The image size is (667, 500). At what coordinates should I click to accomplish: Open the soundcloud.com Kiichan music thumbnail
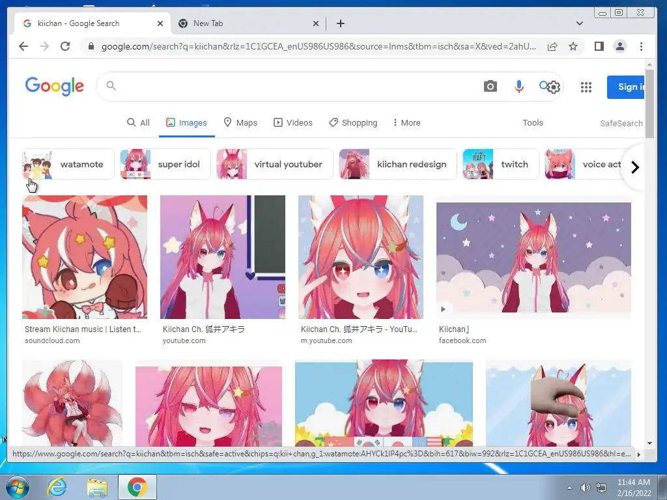tap(85, 257)
